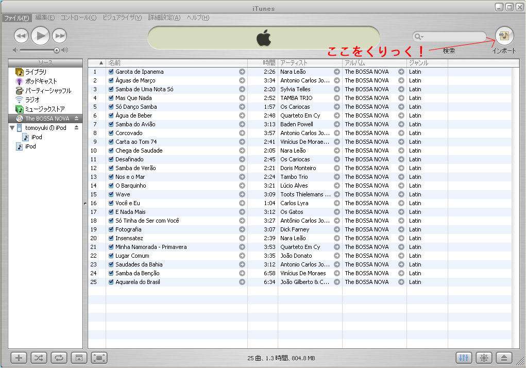Uncheck the Samba do Avião track
This screenshot has width=526, height=368.
111,124
